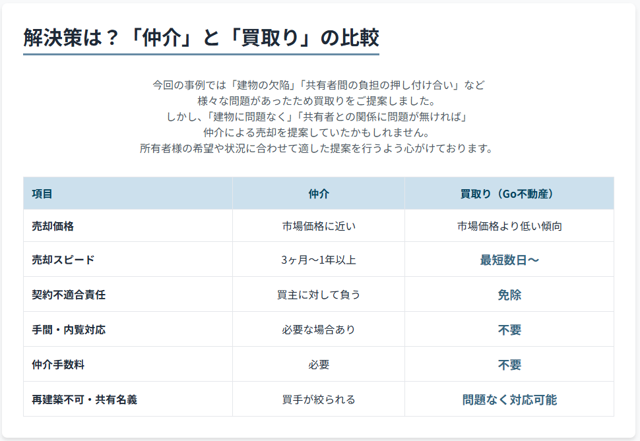The height and width of the screenshot is (441, 640).
Task: Click the heading 解決策は？「仲介」と「買取り」の比較
Action: click(x=201, y=38)
